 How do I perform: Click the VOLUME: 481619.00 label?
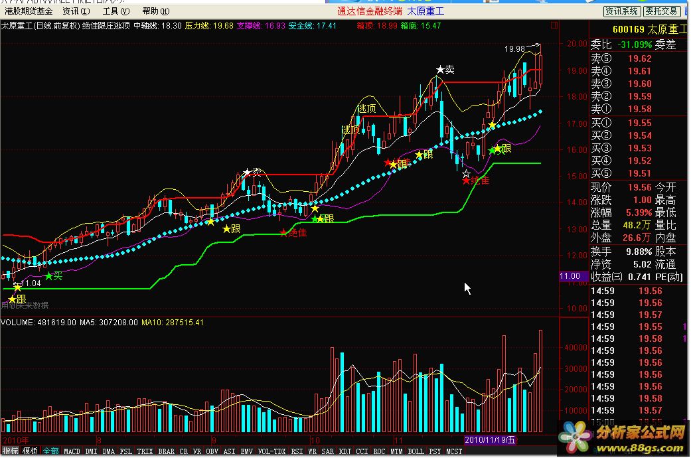[x=38, y=323]
